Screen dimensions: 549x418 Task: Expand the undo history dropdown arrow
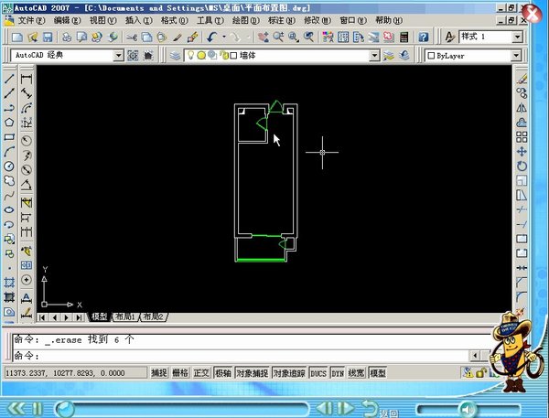pos(224,37)
